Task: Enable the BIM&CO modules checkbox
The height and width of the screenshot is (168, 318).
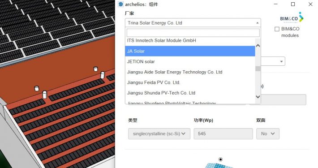Action: click(277, 29)
